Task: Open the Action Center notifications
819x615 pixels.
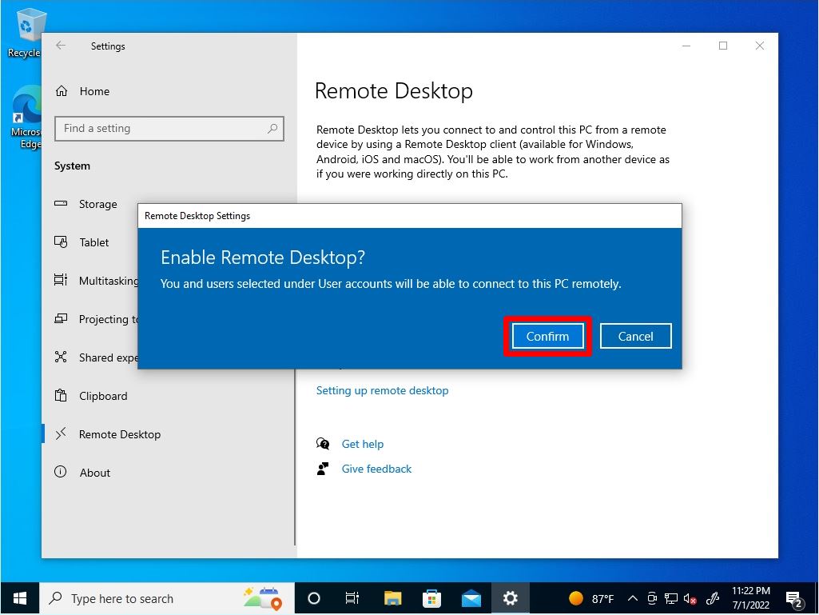Action: tap(797, 598)
